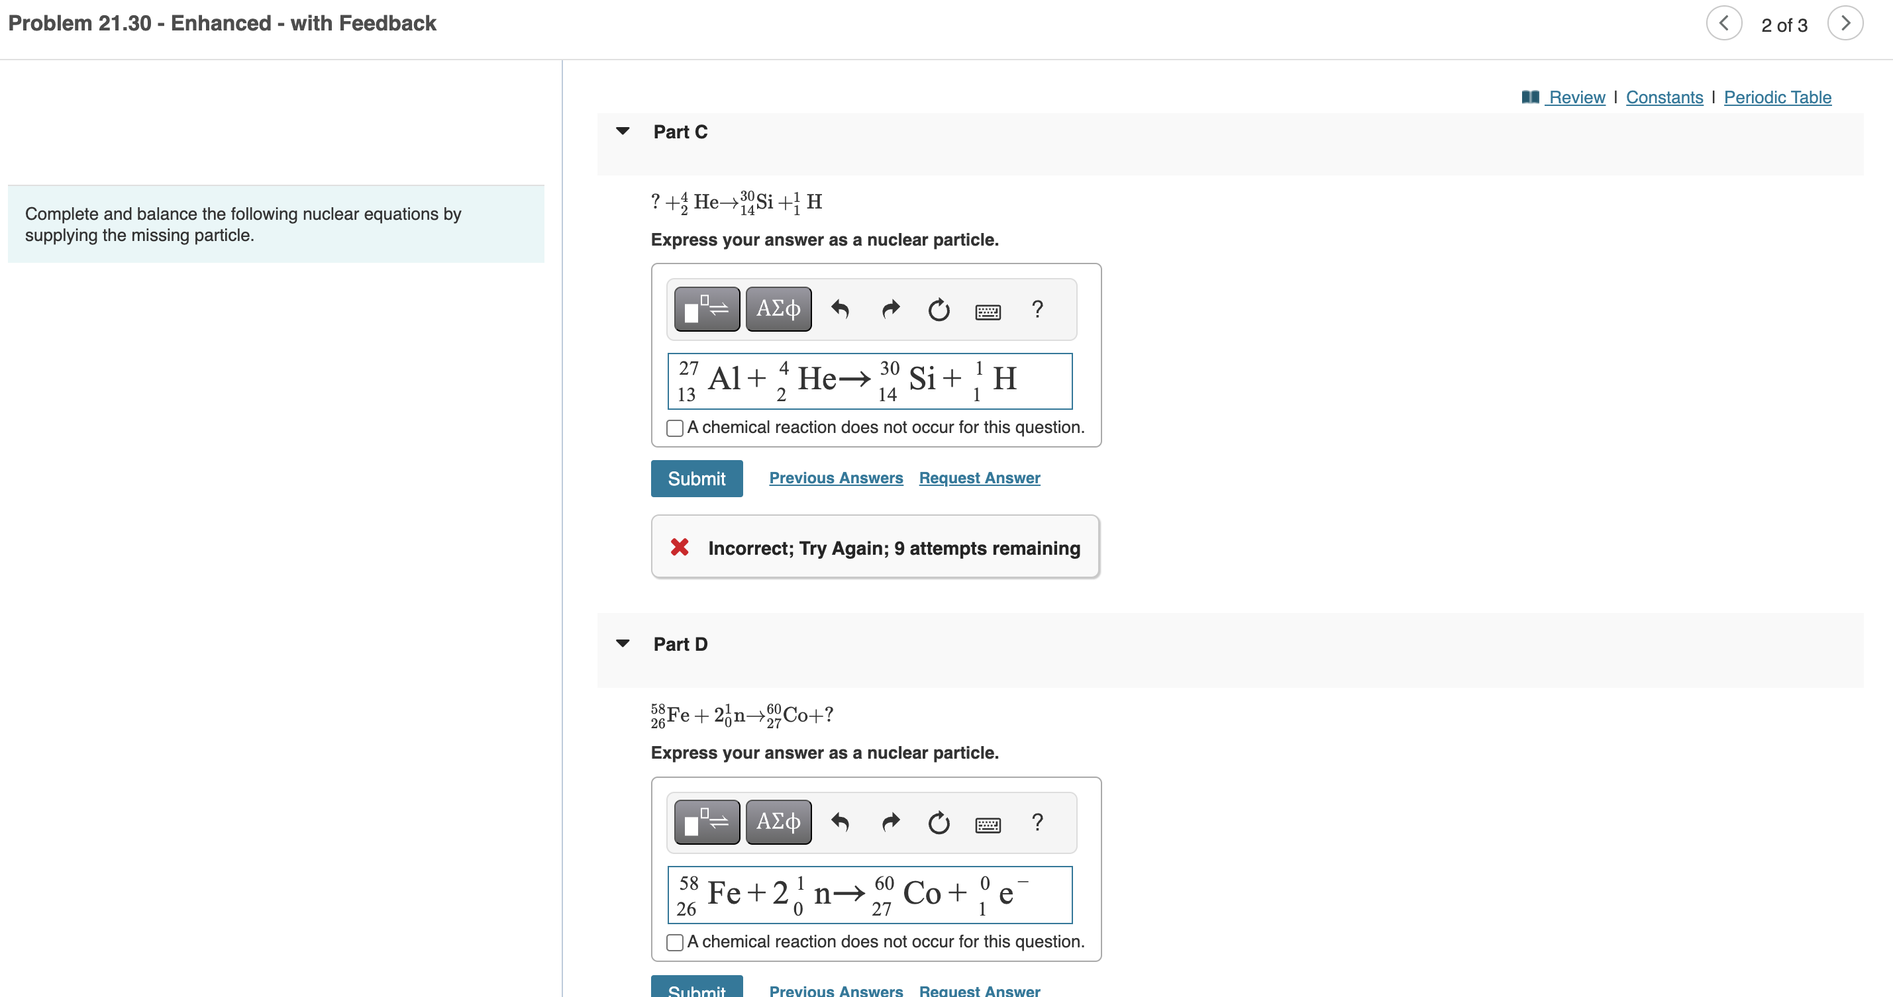1893x997 pixels.
Task: Click the redo arrow icon in Part C toolbar
Action: pyautogui.click(x=888, y=309)
